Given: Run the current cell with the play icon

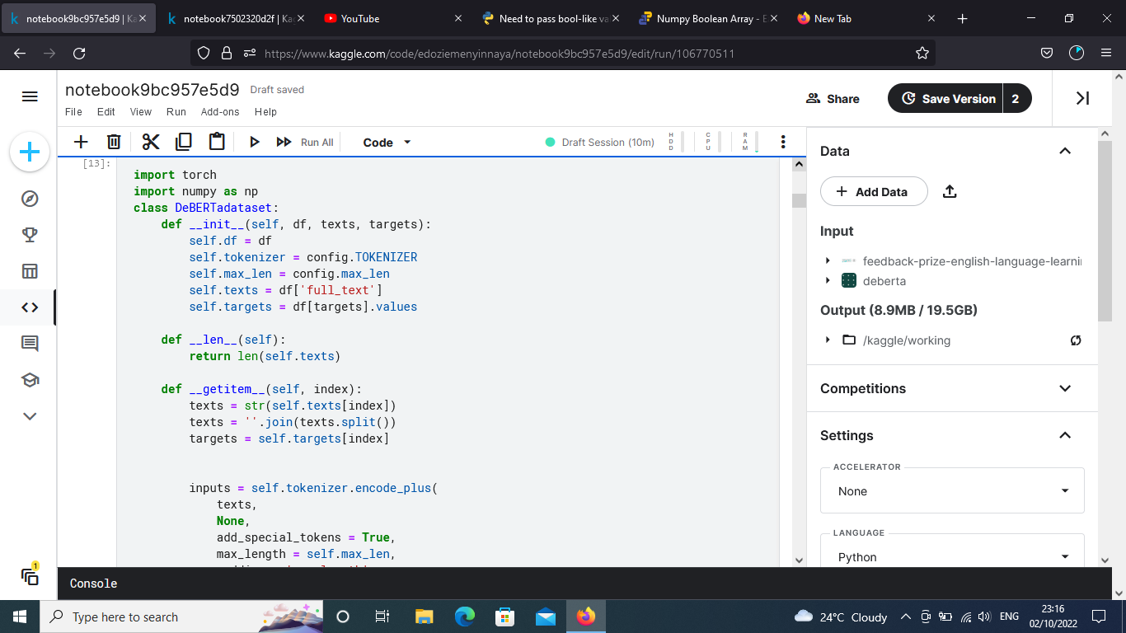Looking at the screenshot, I should coord(255,143).
